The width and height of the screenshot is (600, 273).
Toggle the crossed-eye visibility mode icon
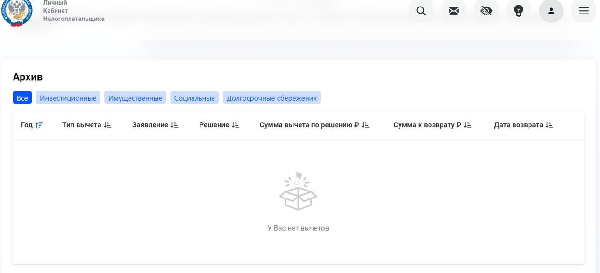click(486, 11)
